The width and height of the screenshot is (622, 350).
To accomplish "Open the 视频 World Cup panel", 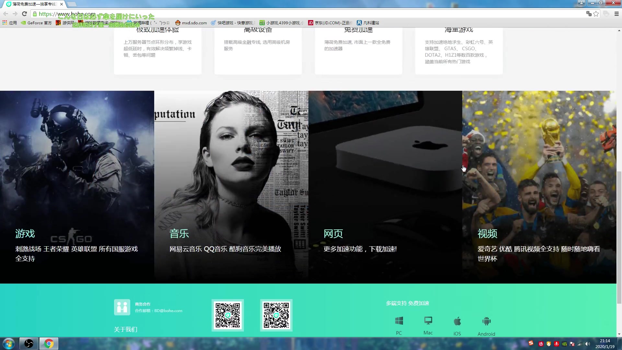I will 539,187.
